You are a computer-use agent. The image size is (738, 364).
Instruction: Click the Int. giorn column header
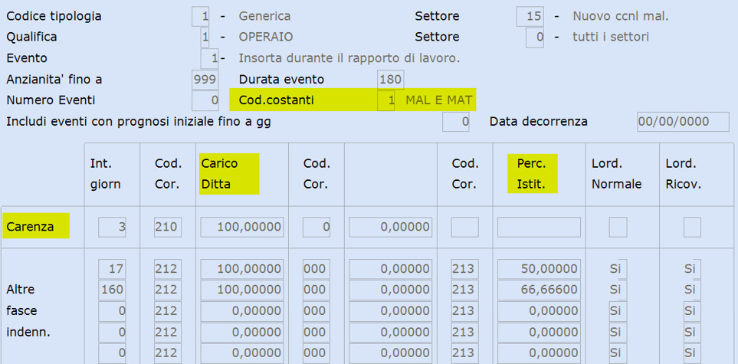pyautogui.click(x=106, y=174)
